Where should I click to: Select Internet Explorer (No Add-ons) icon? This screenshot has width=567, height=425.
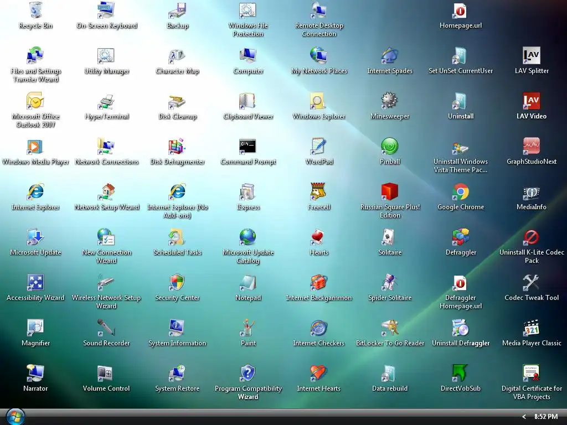coord(177,191)
